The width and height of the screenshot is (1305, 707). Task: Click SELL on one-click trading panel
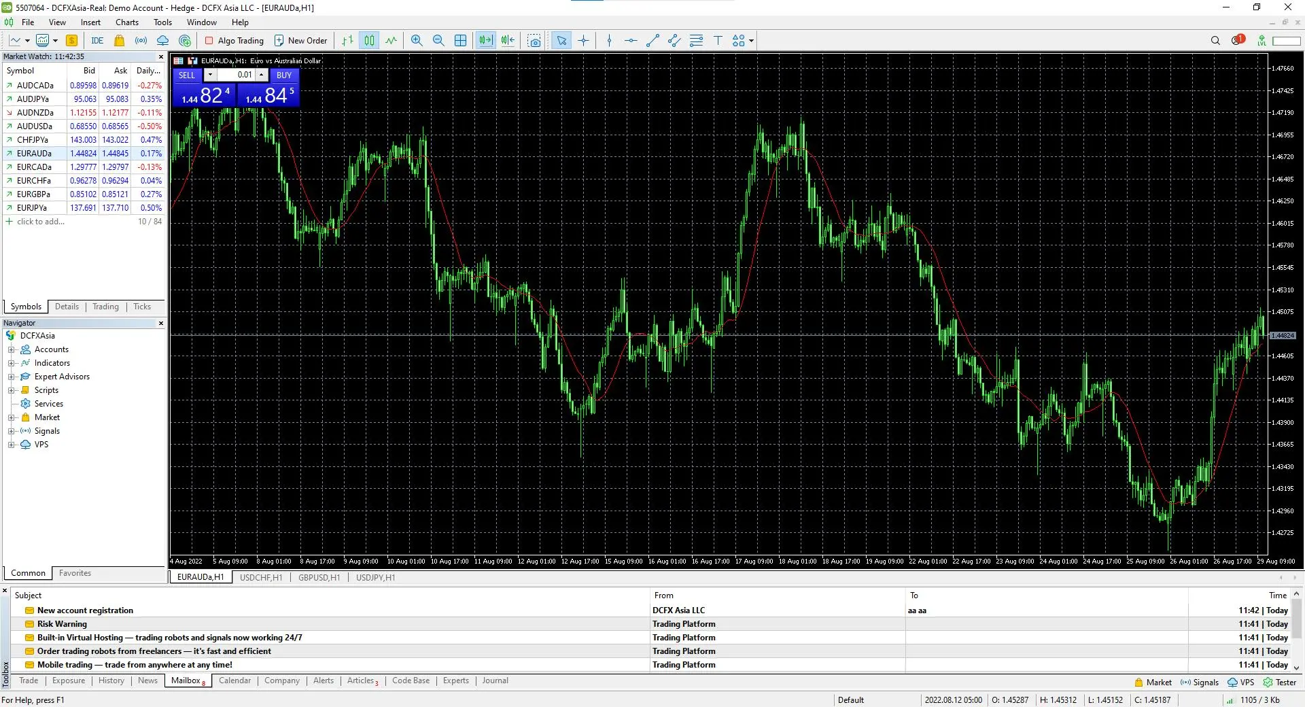tap(187, 75)
